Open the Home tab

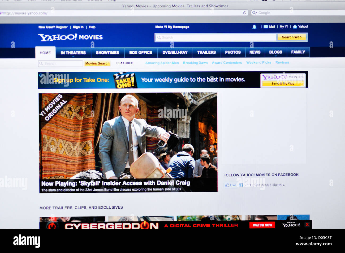(x=45, y=53)
